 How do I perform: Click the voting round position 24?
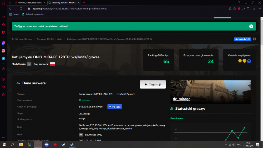(211, 62)
